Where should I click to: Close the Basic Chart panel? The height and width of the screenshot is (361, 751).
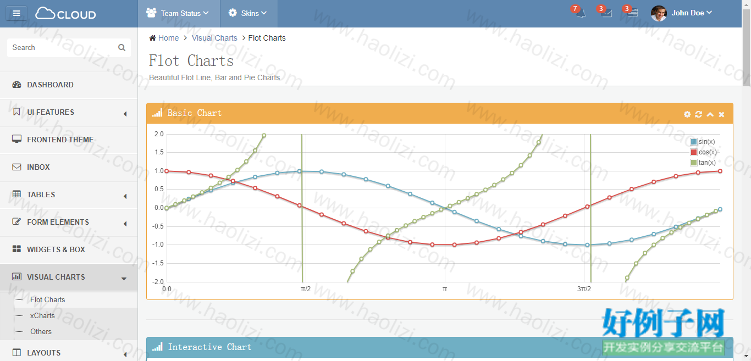point(721,114)
